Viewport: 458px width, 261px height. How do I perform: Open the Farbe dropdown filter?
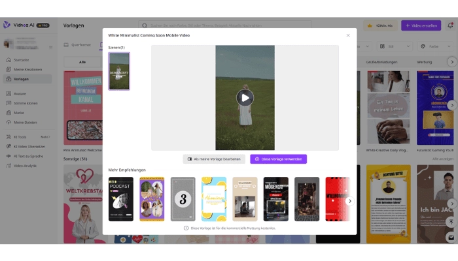tap(436, 46)
